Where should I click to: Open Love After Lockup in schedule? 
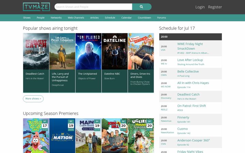pyautogui.click(x=190, y=60)
